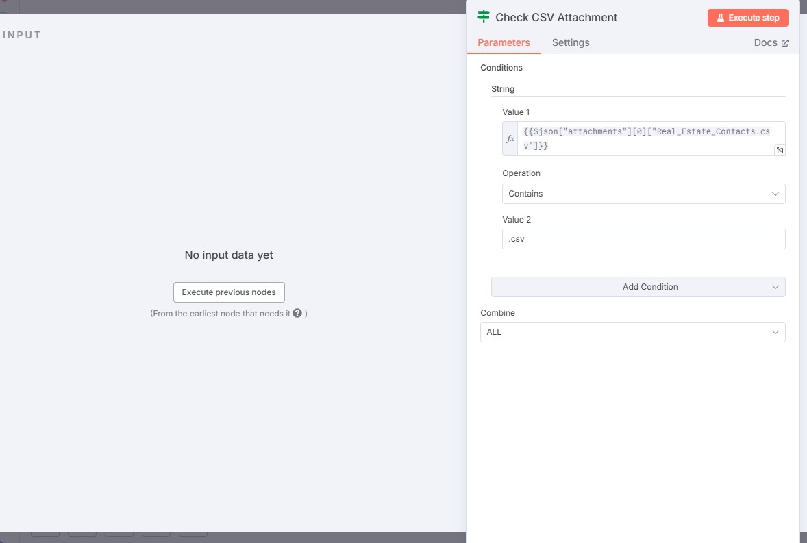This screenshot has width=807, height=543.
Task: Click the Combine label
Action: click(x=497, y=312)
